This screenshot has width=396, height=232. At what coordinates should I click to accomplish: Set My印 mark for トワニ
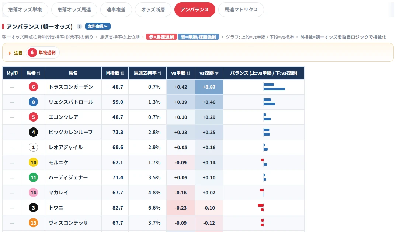click(x=12, y=208)
